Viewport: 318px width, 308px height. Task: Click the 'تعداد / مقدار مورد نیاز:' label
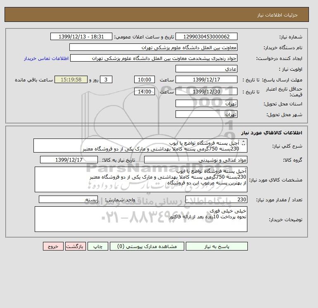(279, 200)
